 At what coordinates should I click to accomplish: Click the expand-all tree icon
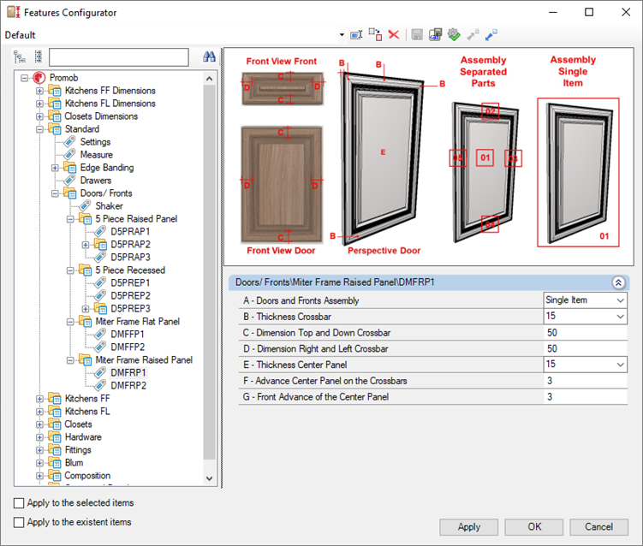coord(21,57)
